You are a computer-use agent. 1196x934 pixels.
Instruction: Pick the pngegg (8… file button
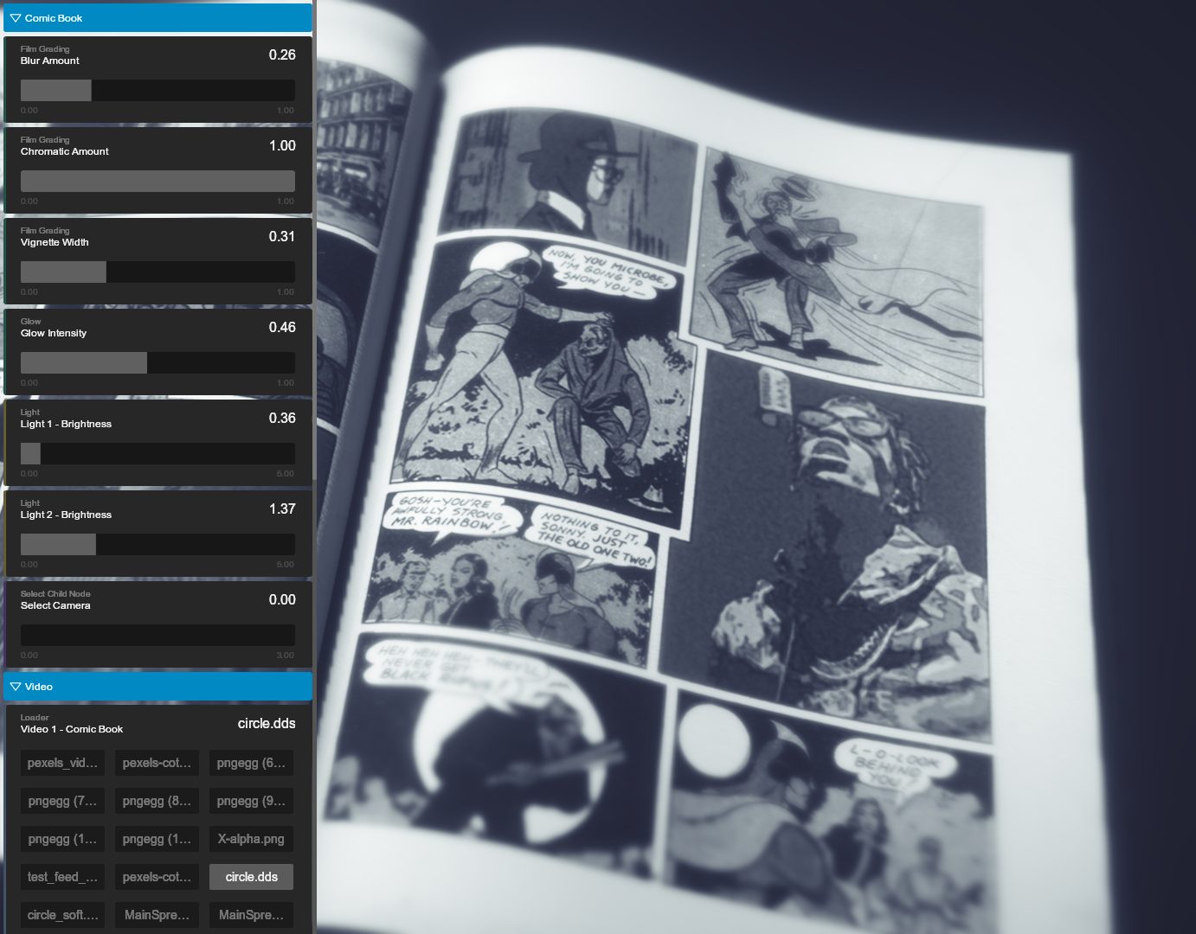[x=157, y=801]
